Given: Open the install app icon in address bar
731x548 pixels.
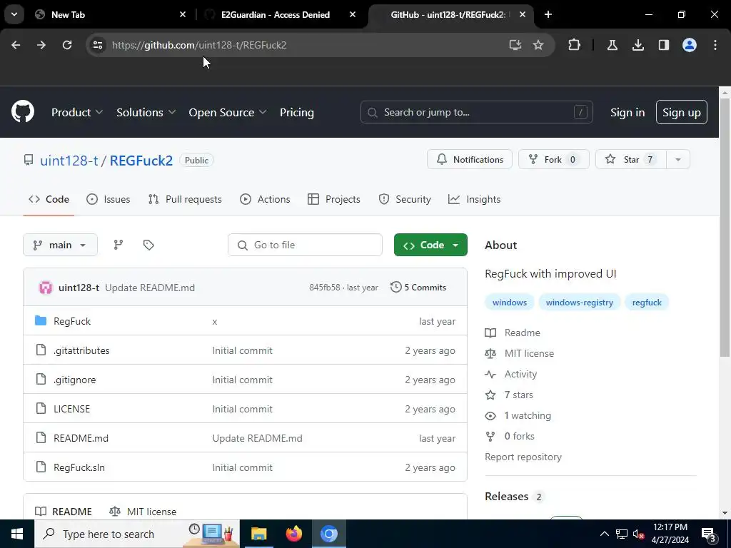Looking at the screenshot, I should point(515,45).
